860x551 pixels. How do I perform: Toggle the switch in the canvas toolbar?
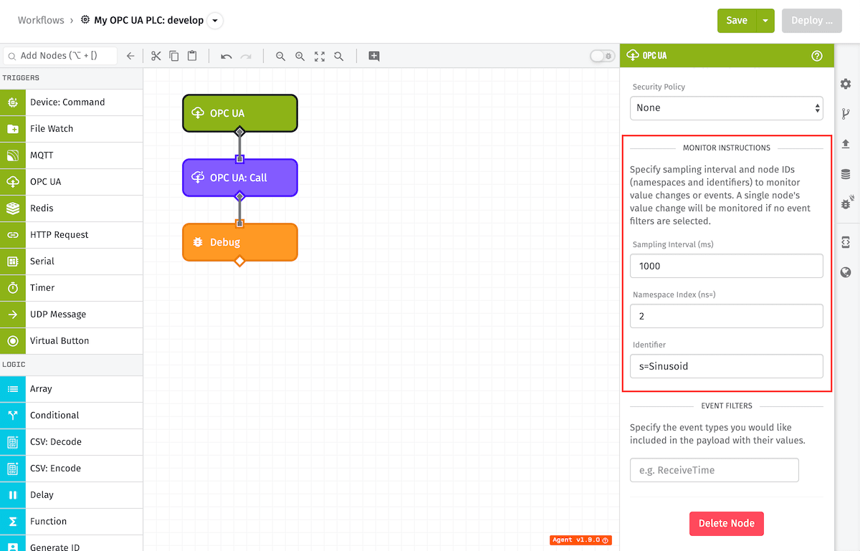point(602,56)
